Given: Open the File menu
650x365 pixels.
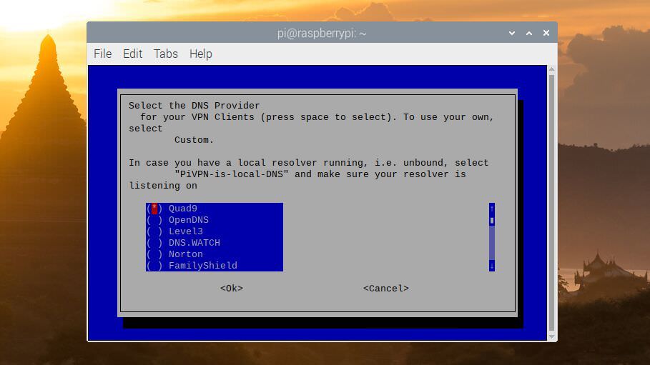Looking at the screenshot, I should pos(102,54).
